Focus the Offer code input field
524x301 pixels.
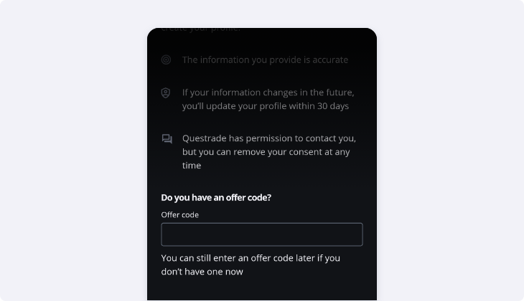click(x=261, y=234)
